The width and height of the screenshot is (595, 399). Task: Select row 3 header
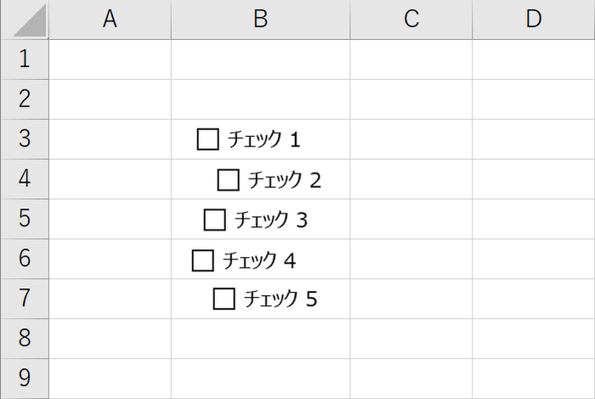(x=25, y=139)
